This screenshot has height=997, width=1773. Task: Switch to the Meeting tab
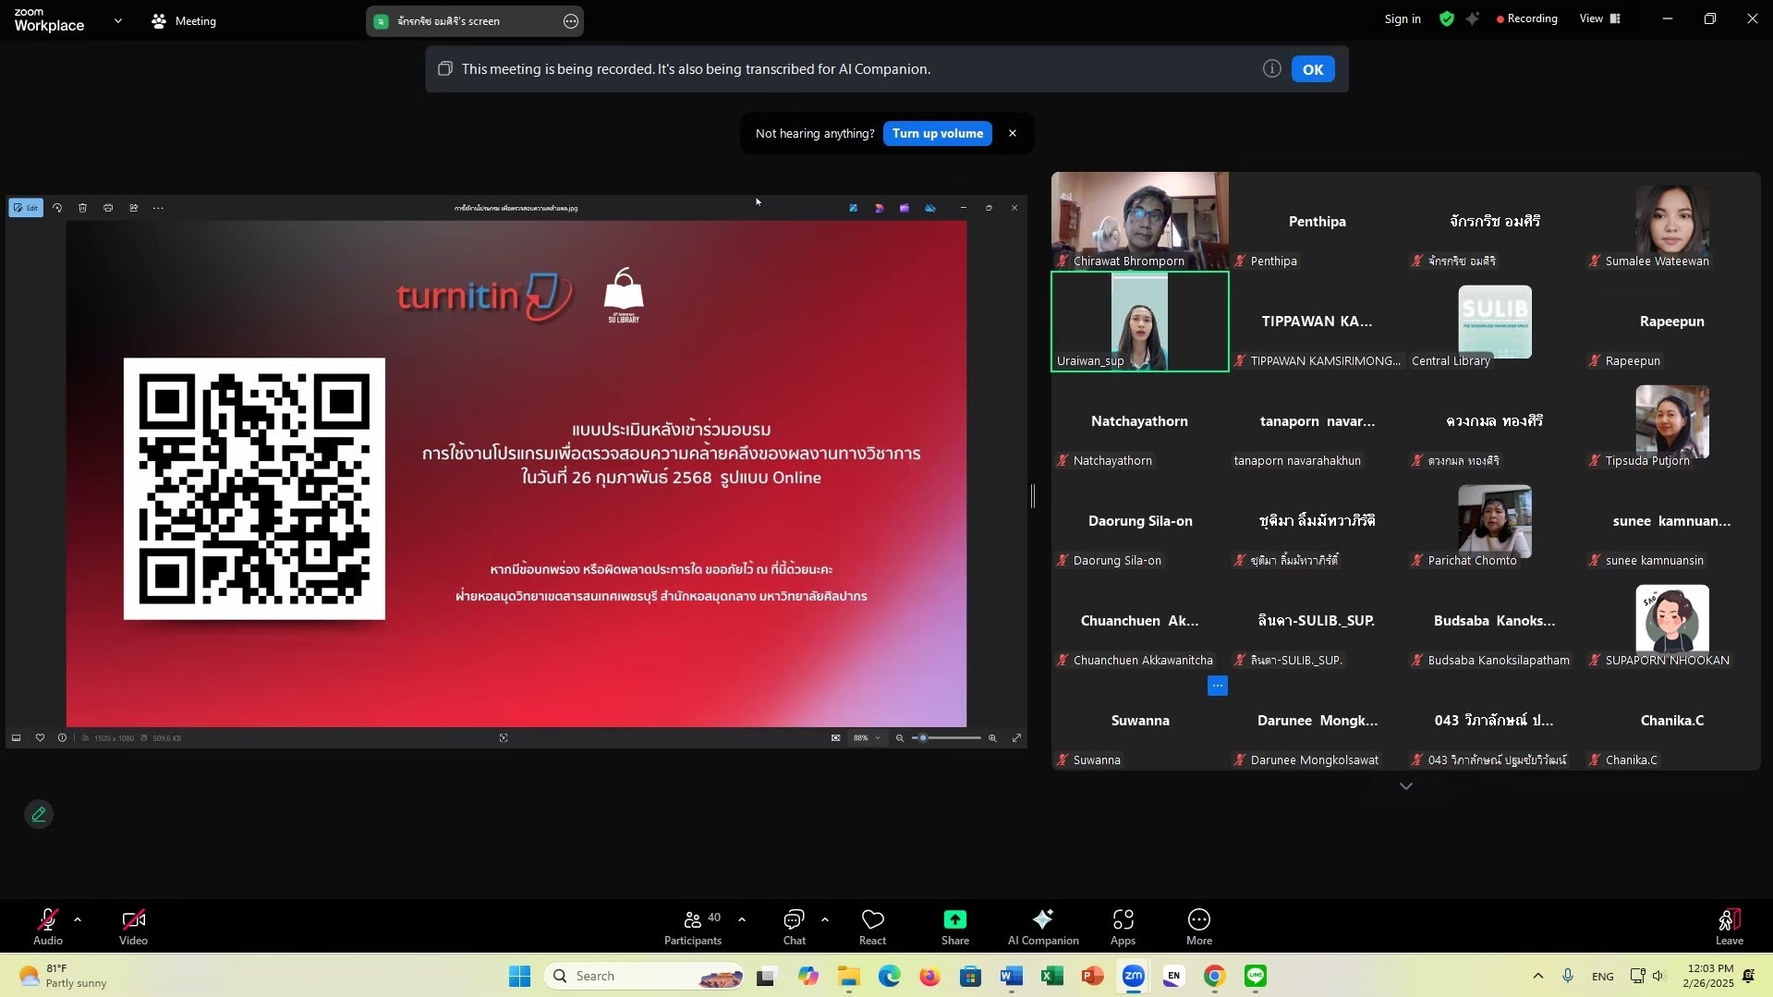[x=184, y=20]
